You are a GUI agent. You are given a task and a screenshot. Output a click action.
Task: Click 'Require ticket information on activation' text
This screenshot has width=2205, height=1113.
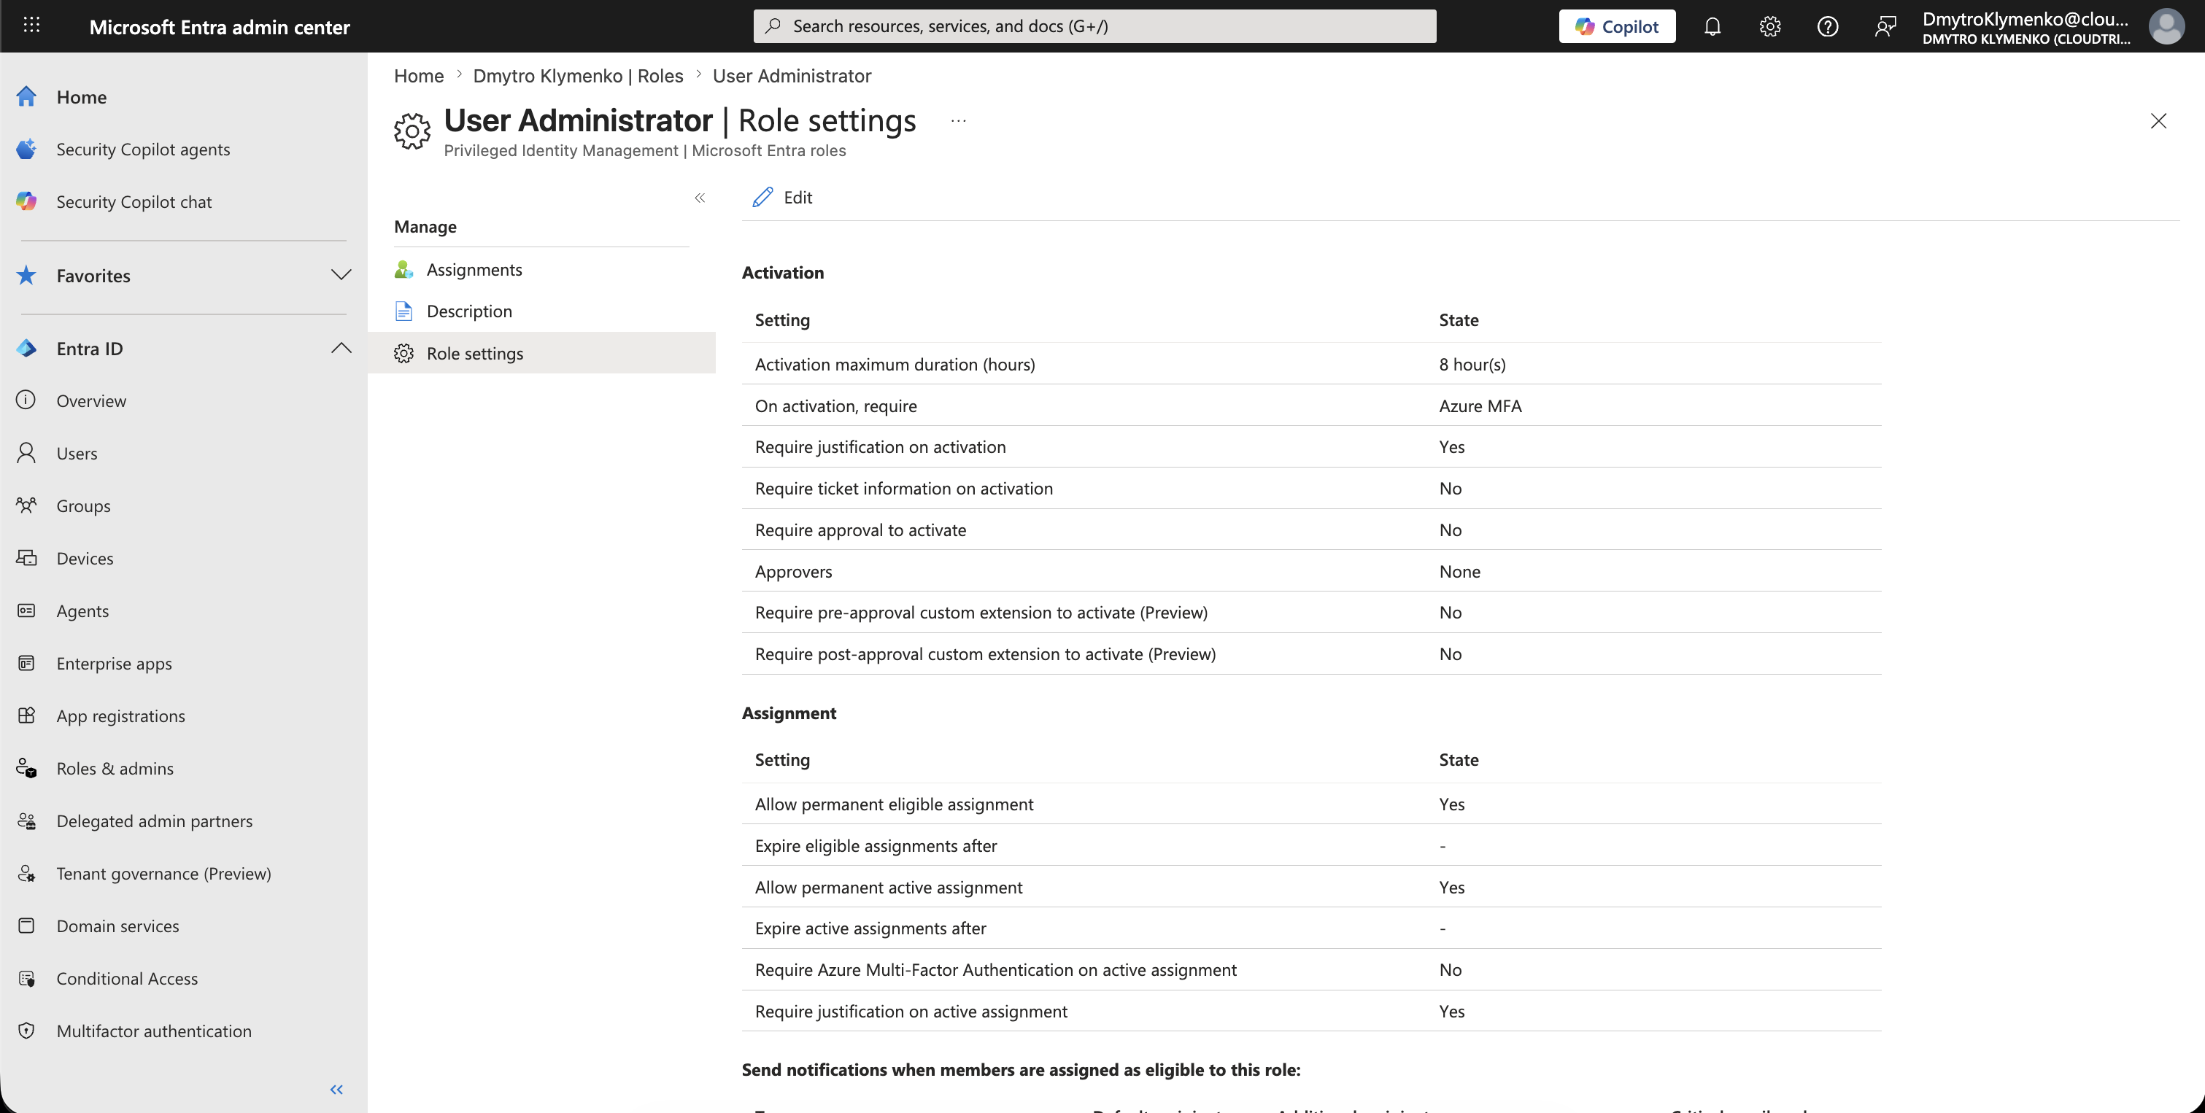coord(904,489)
